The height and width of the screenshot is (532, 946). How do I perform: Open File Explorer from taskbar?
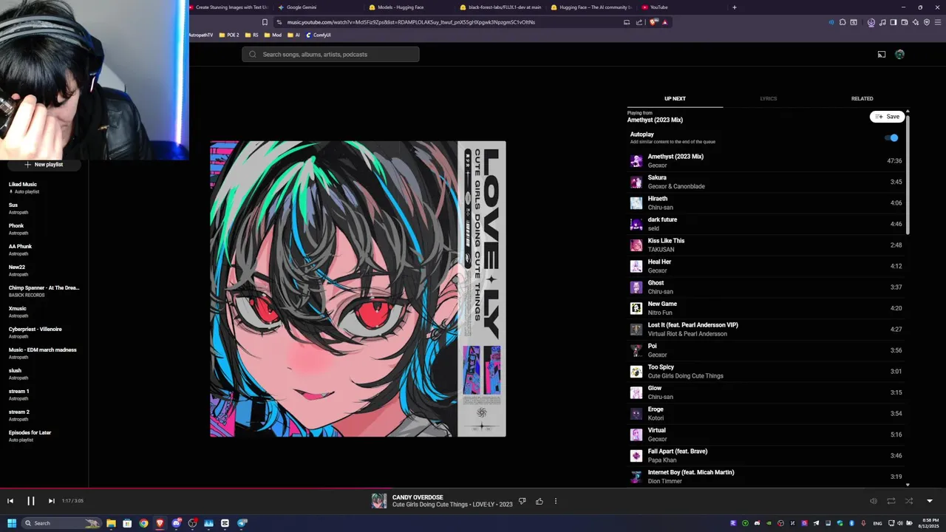click(x=111, y=523)
